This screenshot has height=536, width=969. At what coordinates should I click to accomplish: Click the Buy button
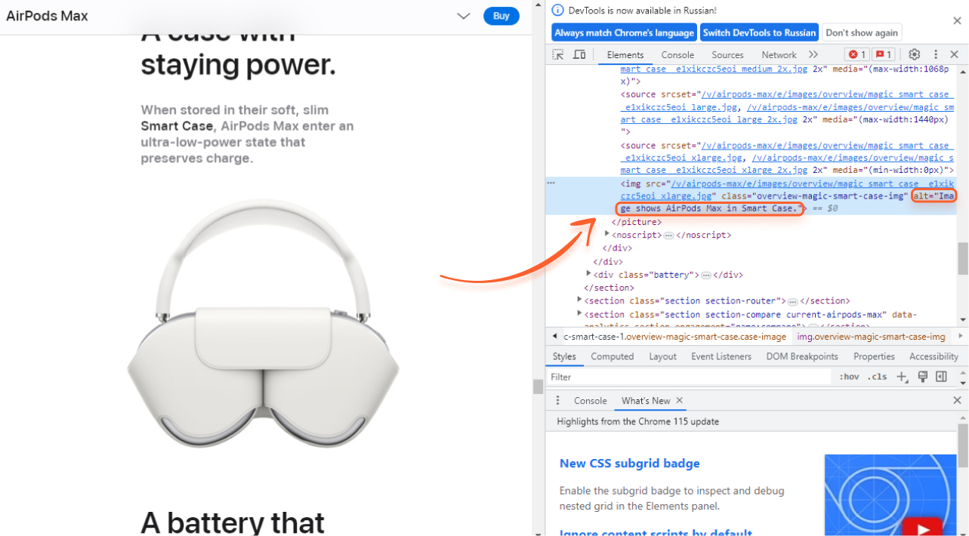point(501,16)
